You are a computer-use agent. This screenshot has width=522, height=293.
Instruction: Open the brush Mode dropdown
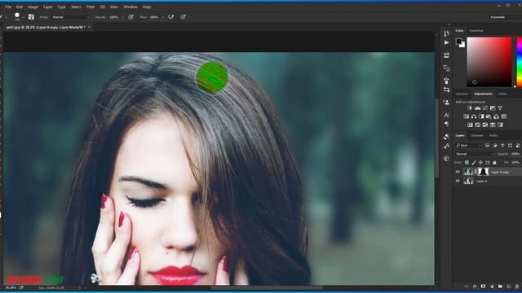(x=71, y=17)
